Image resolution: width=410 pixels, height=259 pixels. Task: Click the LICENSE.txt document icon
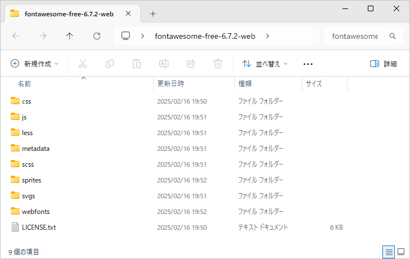tap(15, 227)
